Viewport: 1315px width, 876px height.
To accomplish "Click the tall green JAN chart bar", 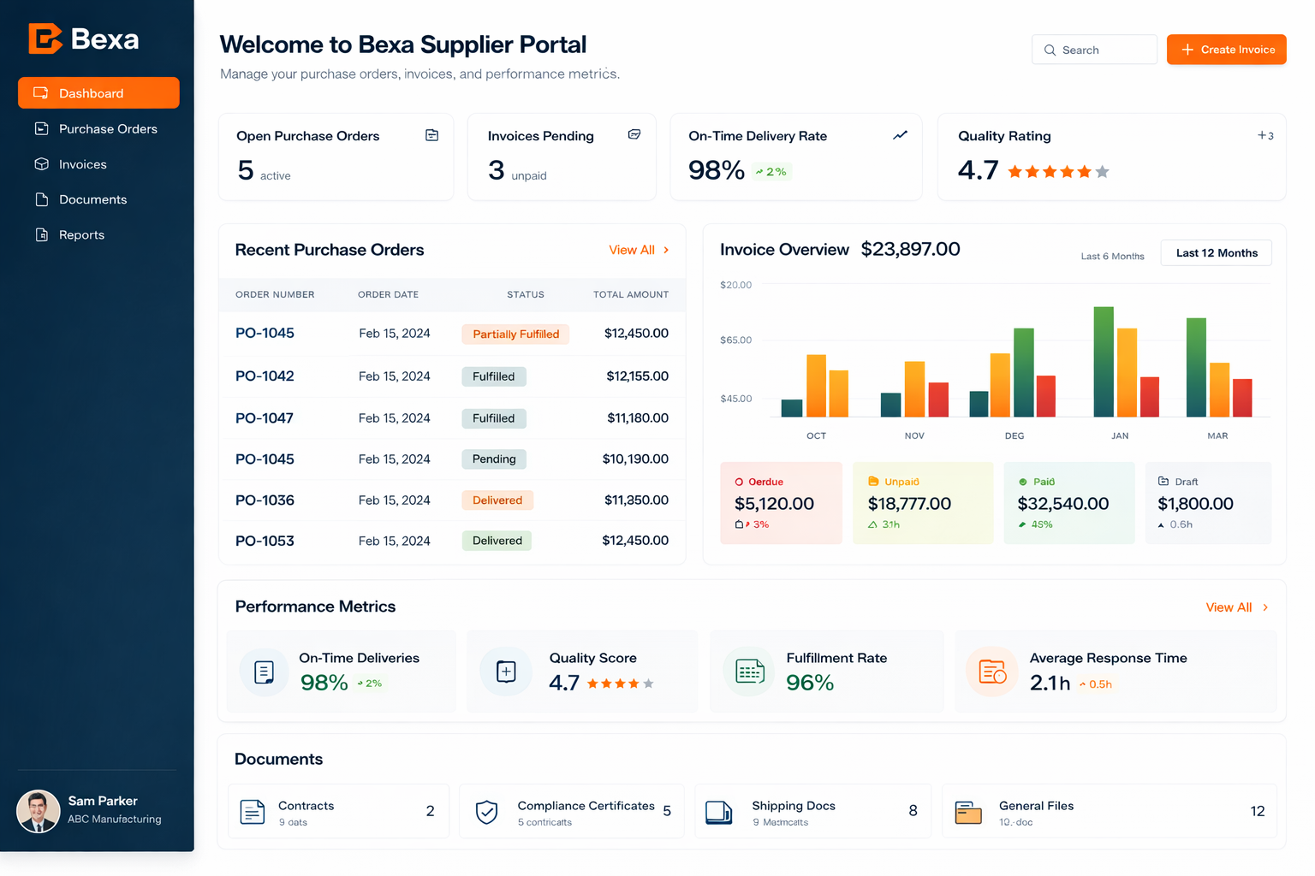I will (1104, 361).
